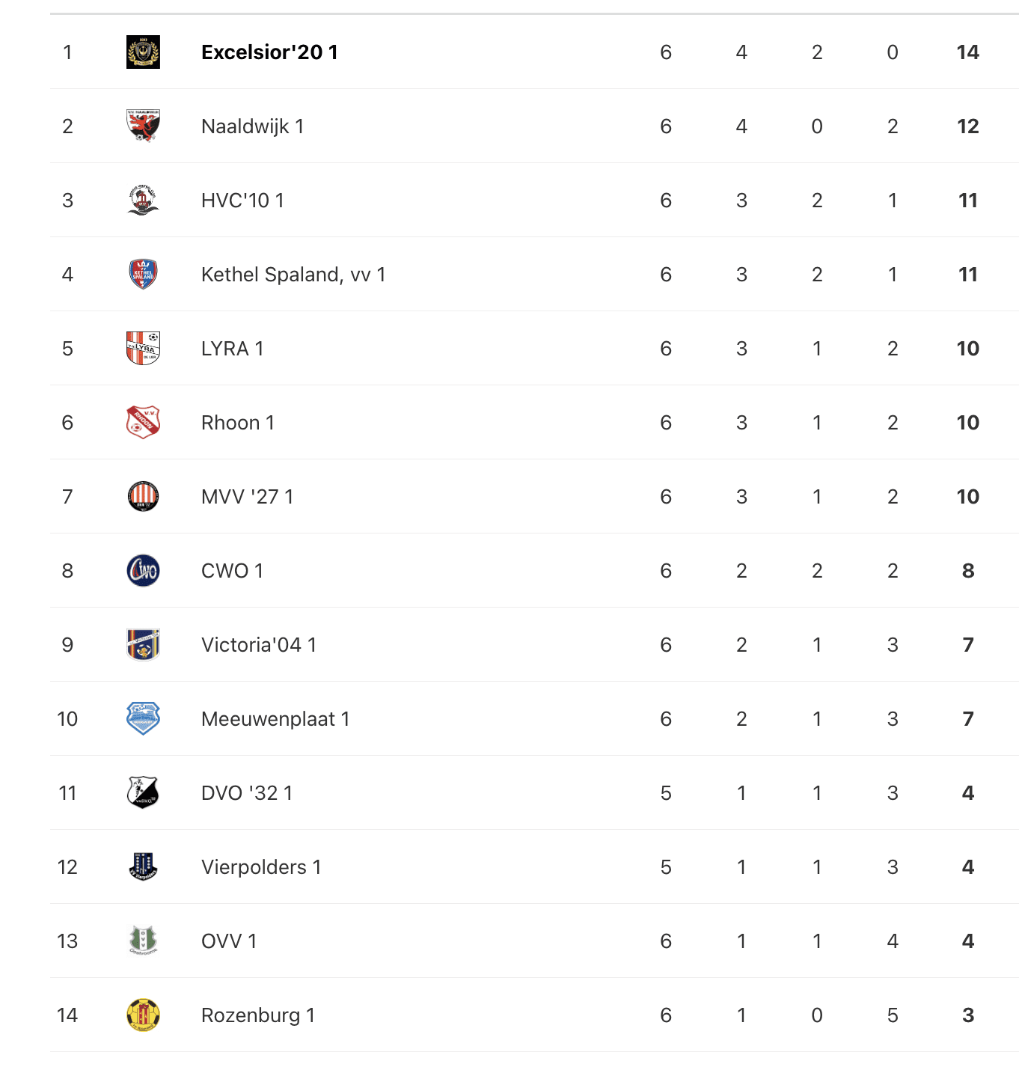1019x1067 pixels.
Task: Click the CWO round logo
Action: 143,570
